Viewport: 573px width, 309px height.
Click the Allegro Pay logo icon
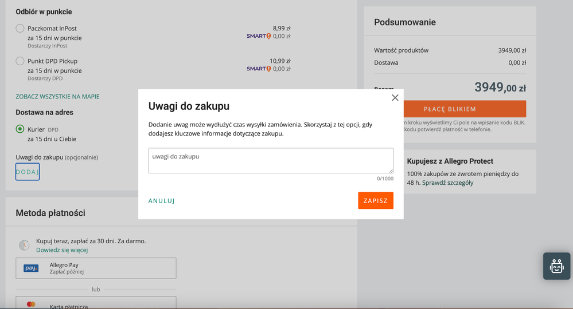(x=31, y=268)
